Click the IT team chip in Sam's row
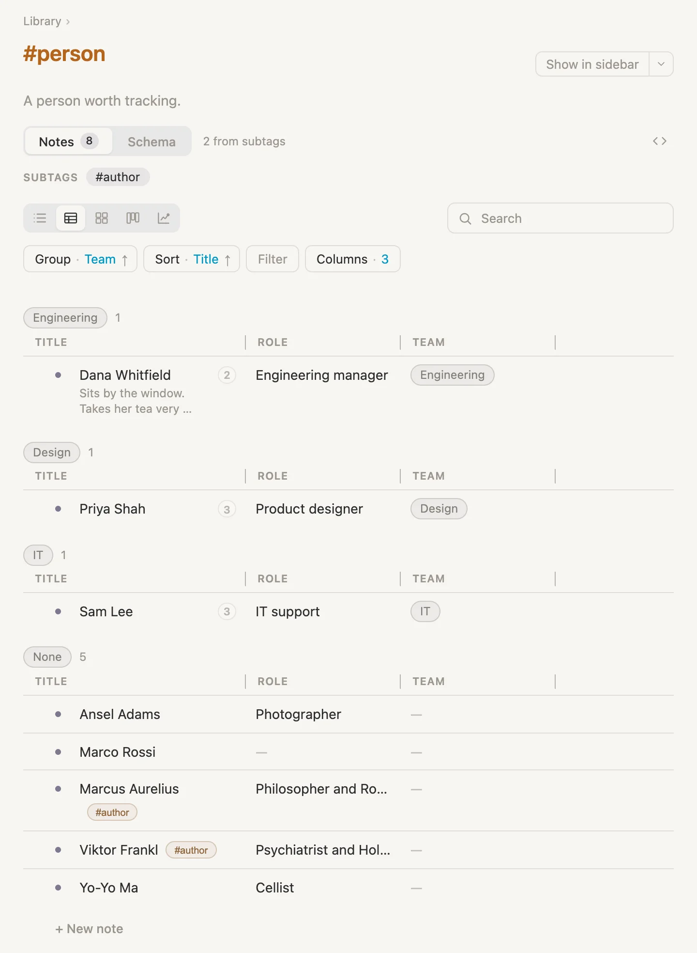 425,611
